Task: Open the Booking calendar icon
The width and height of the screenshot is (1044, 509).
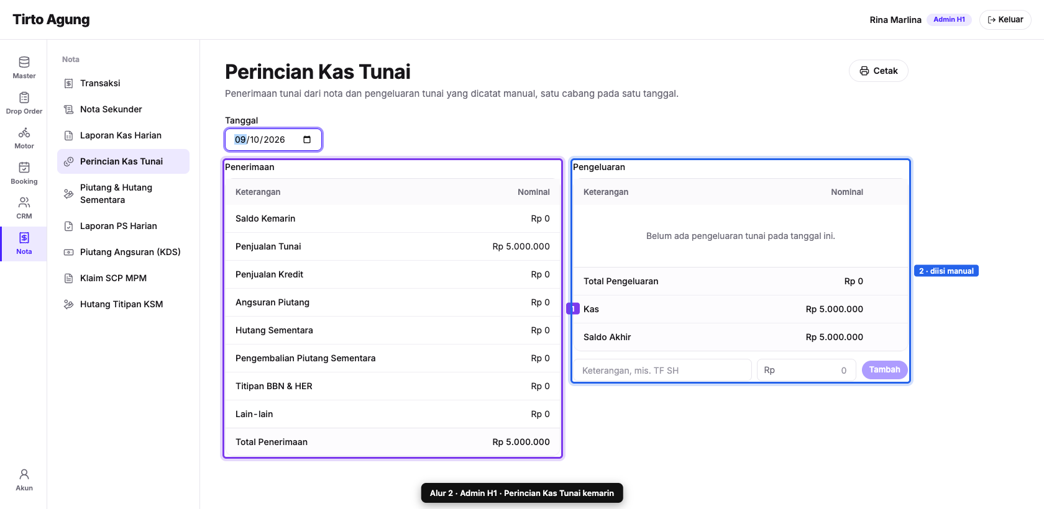Action: [x=24, y=168]
